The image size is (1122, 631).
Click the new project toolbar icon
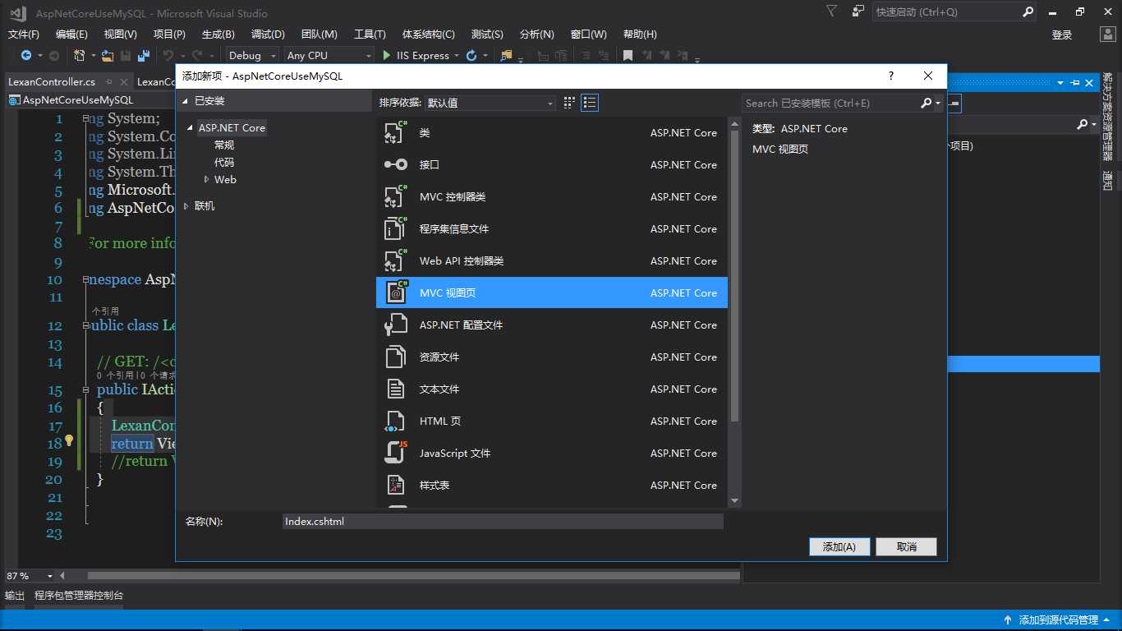[x=79, y=55]
